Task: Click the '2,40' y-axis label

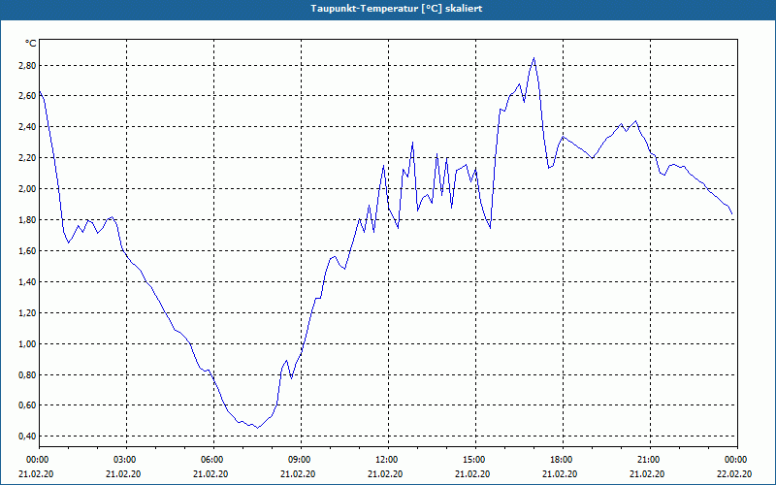Action: pyautogui.click(x=27, y=127)
